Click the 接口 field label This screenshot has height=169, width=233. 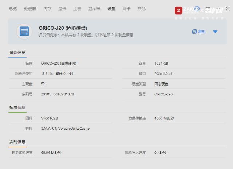(x=142, y=74)
